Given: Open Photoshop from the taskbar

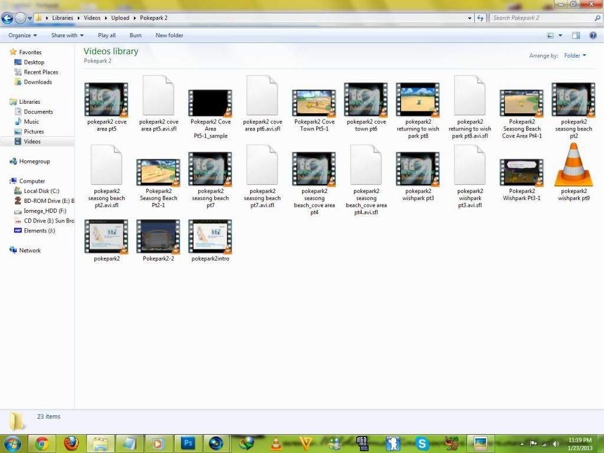Looking at the screenshot, I should [188, 444].
